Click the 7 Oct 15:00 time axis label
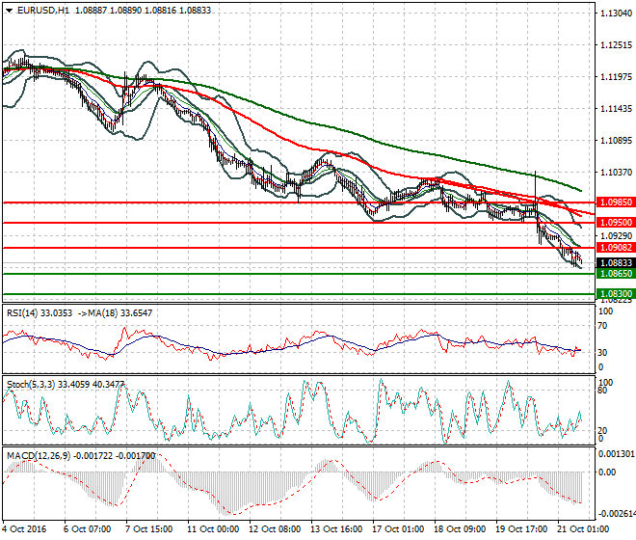The width and height of the screenshot is (636, 540). (x=149, y=529)
